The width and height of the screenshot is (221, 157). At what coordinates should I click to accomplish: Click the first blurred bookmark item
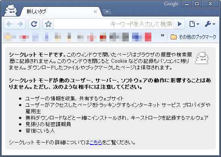[x=9, y=37]
